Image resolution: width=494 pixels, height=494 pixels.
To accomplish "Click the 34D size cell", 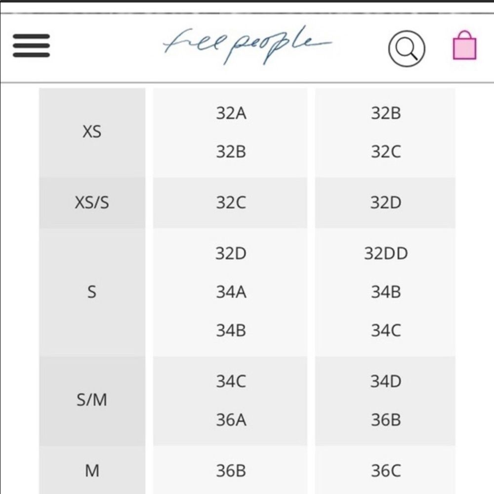I will click(386, 381).
